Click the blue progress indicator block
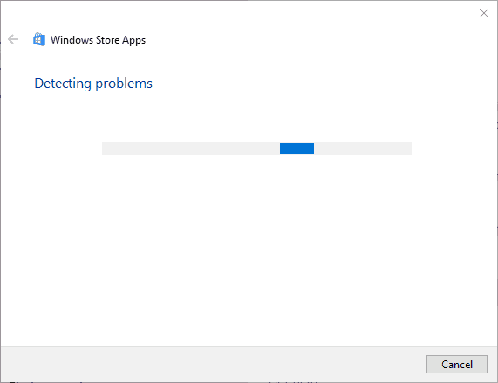The image size is (498, 383). coord(297,148)
